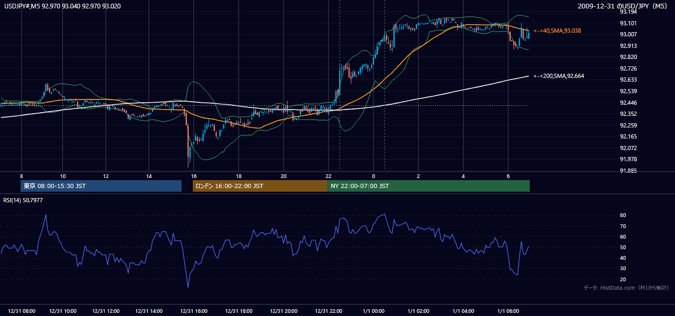Viewport: 675px width, 316px height.
Task: Click RSI scale value 40
Action: pos(623,258)
